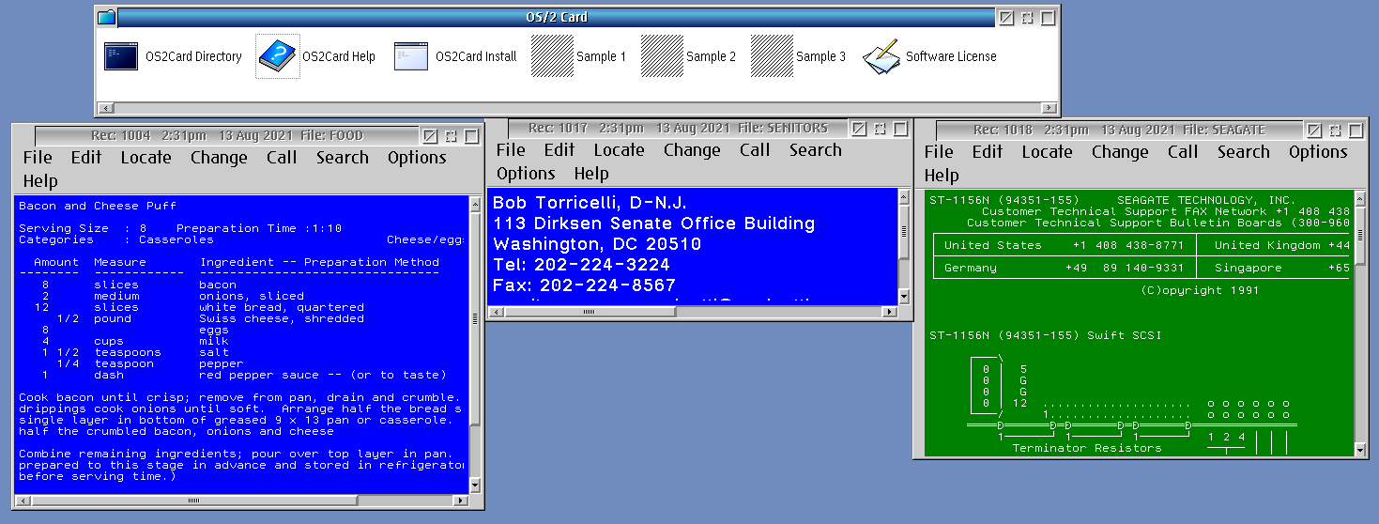
Task: Click 'ST-1156N (94351-155) Swift SCSI' line
Action: click(x=1045, y=335)
